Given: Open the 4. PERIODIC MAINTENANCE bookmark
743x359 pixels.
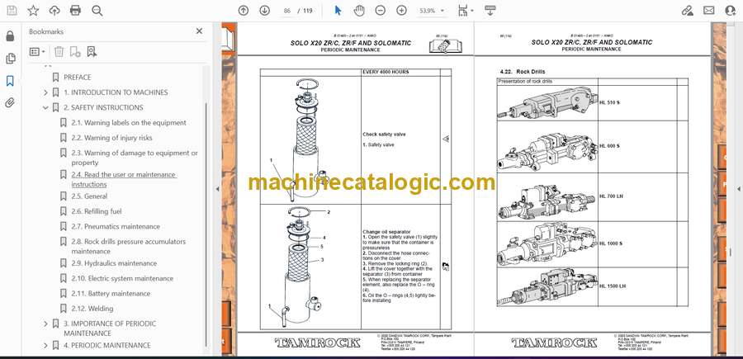Looking at the screenshot, I should pyautogui.click(x=107, y=346).
